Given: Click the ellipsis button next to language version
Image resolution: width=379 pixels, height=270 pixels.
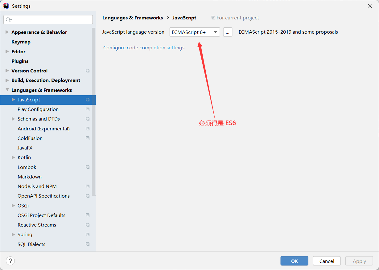Looking at the screenshot, I should coord(228,32).
